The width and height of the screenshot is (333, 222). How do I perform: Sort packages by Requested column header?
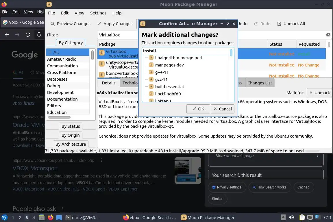(311, 44)
